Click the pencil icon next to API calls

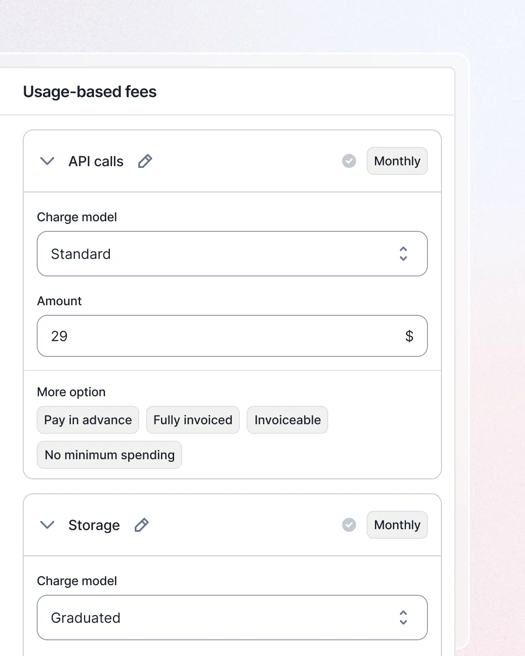pos(145,161)
